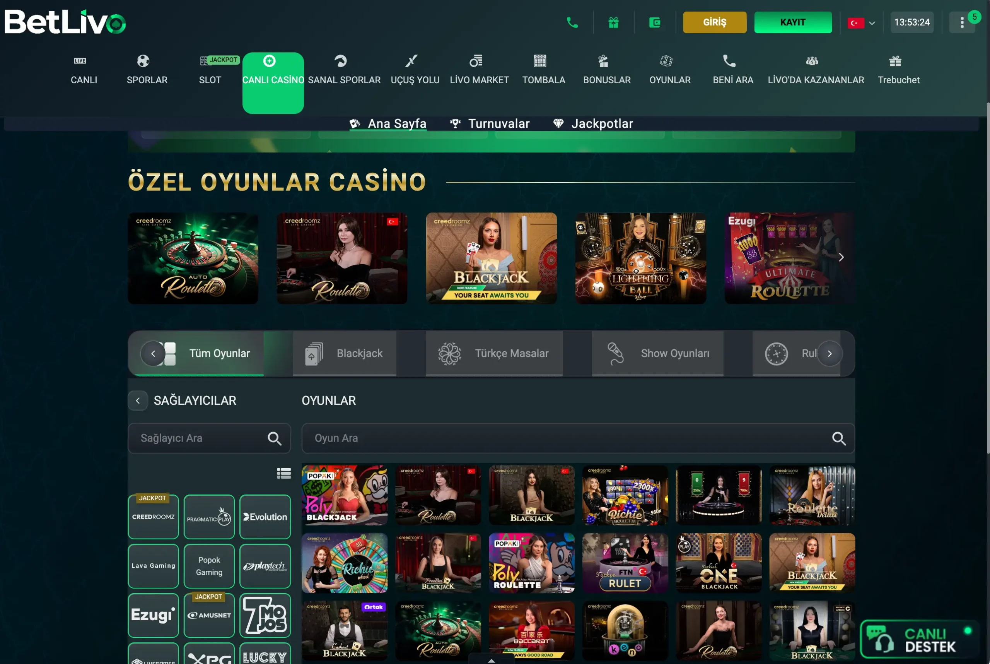Open CANLI DESTEK live support chat
Screen dimensions: 990x664
[919, 640]
